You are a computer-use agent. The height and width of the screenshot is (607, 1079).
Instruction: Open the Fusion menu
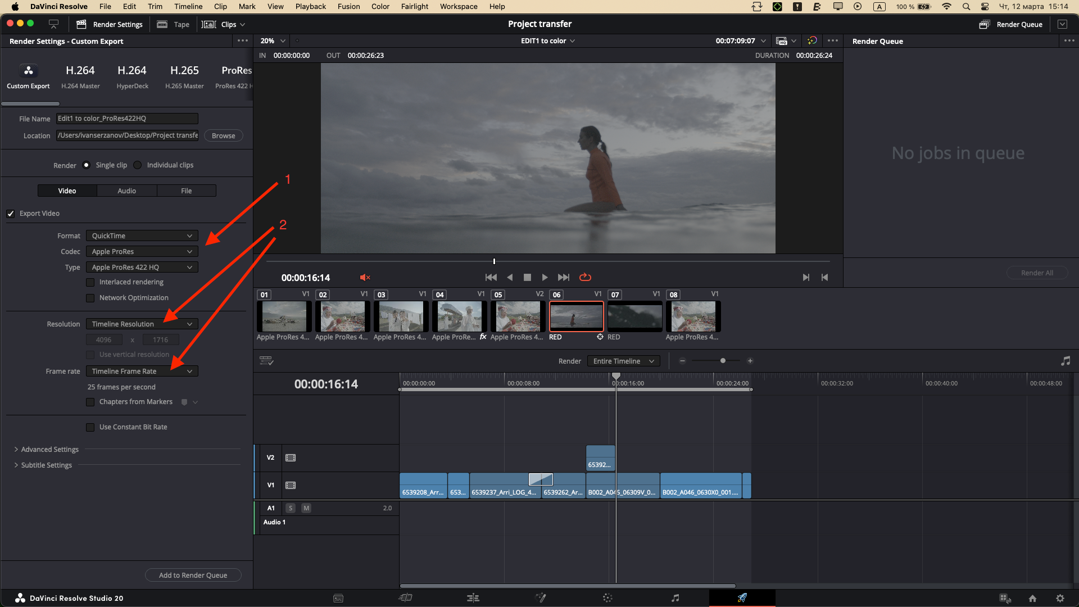point(348,7)
